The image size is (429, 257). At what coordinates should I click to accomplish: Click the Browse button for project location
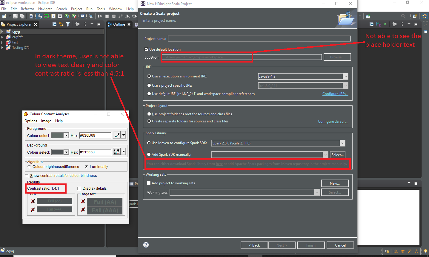point(337,57)
